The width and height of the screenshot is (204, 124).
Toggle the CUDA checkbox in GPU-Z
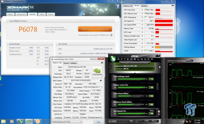click(73, 117)
